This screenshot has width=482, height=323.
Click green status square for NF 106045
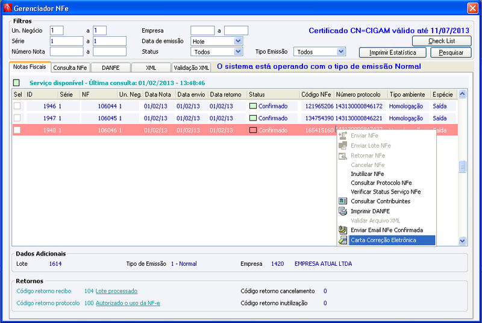253,118
